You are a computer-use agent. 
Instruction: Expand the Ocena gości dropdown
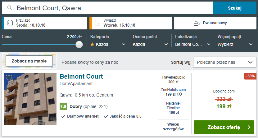click(150, 44)
